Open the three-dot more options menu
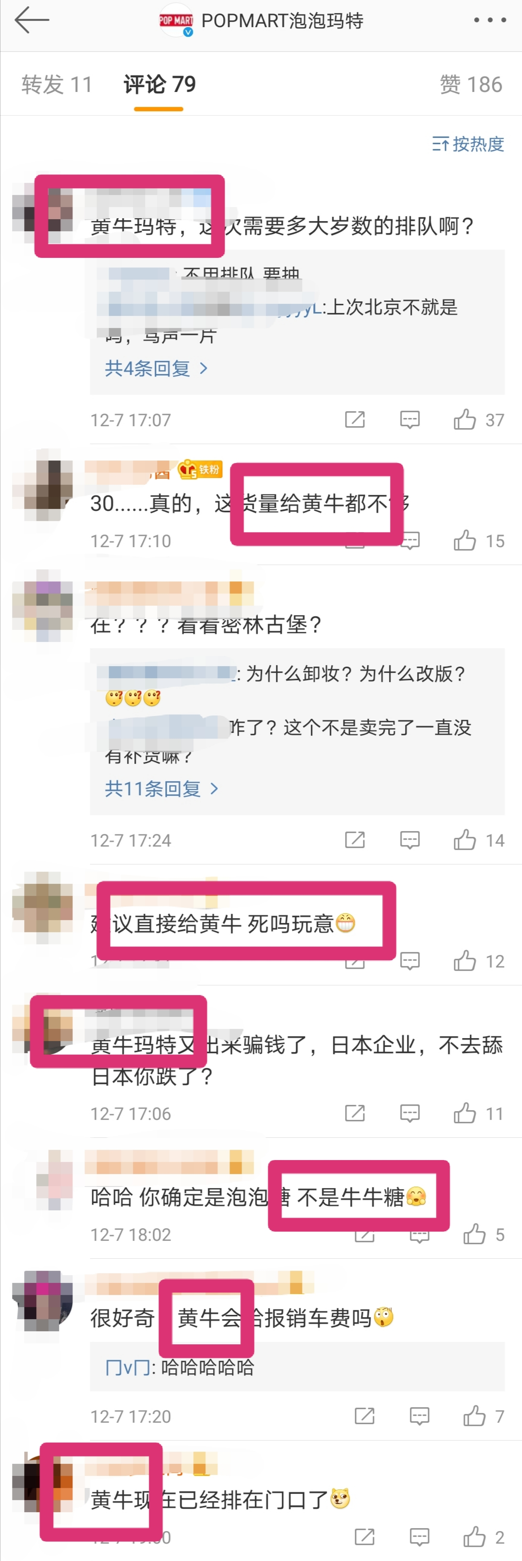The image size is (522, 1561). [x=489, y=20]
